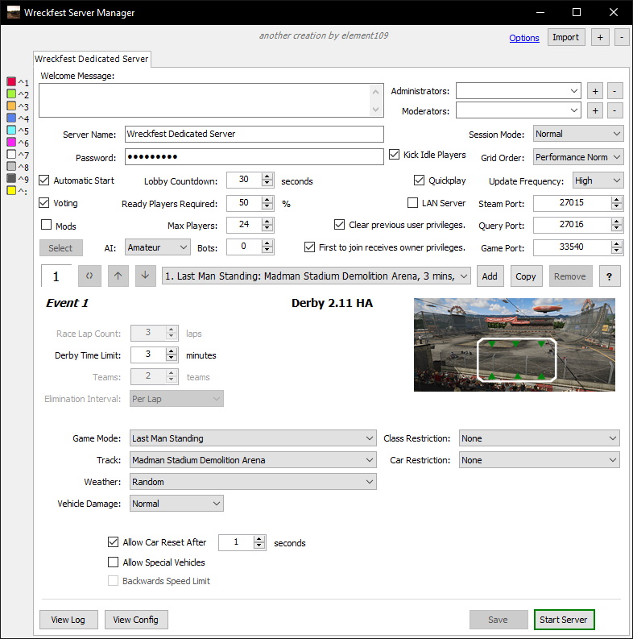The height and width of the screenshot is (639, 633).
Task: Open the AI difficulty dropdown
Action: [157, 247]
